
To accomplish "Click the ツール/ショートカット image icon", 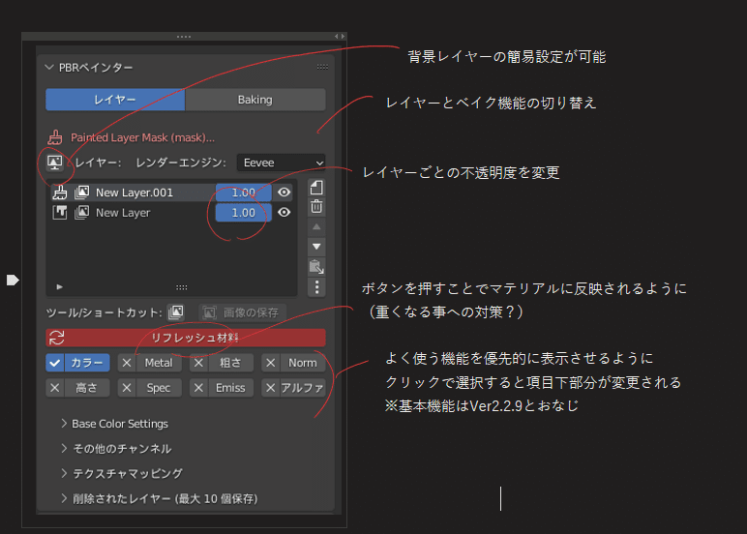I will (176, 312).
